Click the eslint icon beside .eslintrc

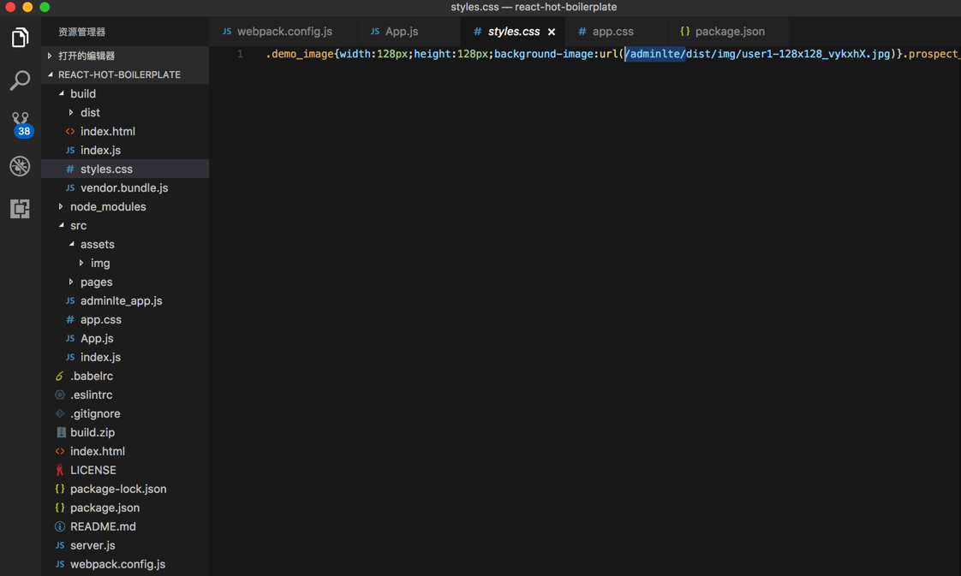point(60,395)
